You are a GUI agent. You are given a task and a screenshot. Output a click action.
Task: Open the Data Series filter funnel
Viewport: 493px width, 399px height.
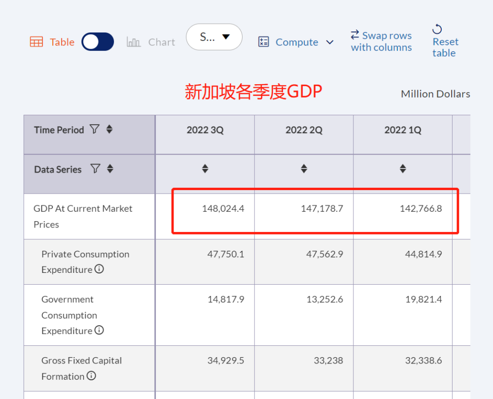pyautogui.click(x=95, y=168)
